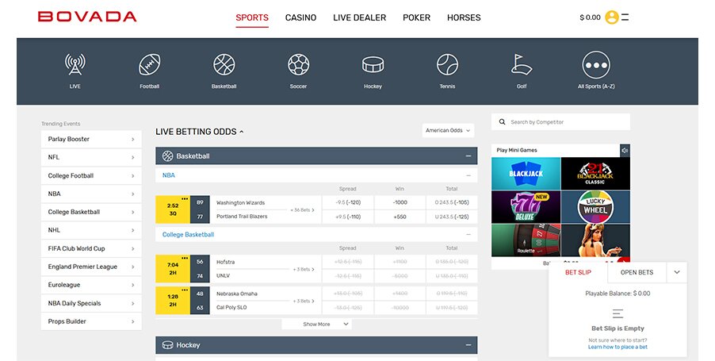Click hockey puck icon in Hockey section header
715x361 pixels.
(167, 345)
